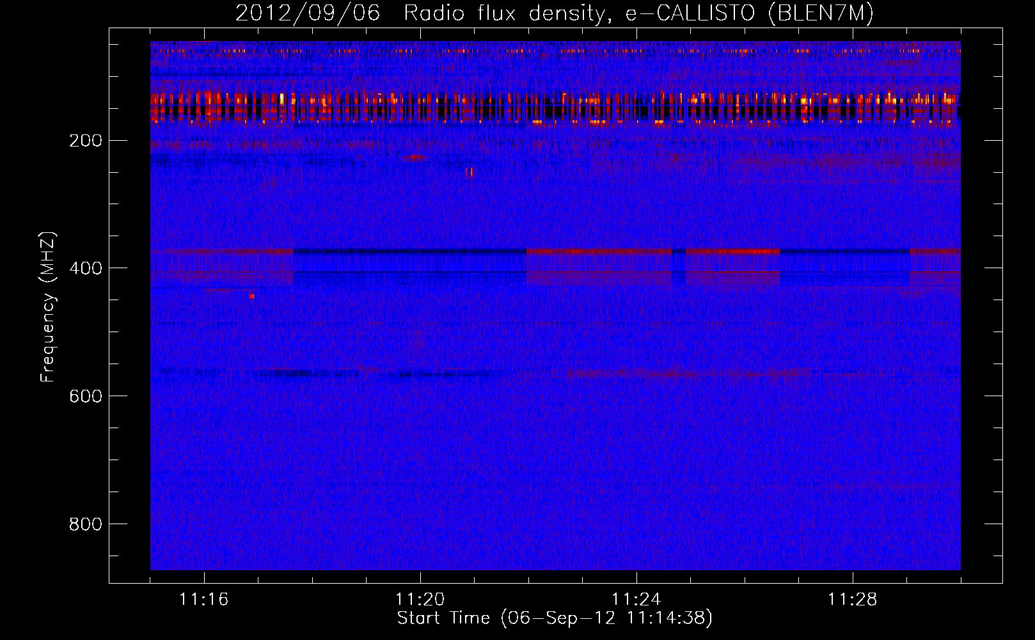Image resolution: width=1035 pixels, height=640 pixels.
Task: Click the '11:28' time tick label
Action: click(x=853, y=599)
